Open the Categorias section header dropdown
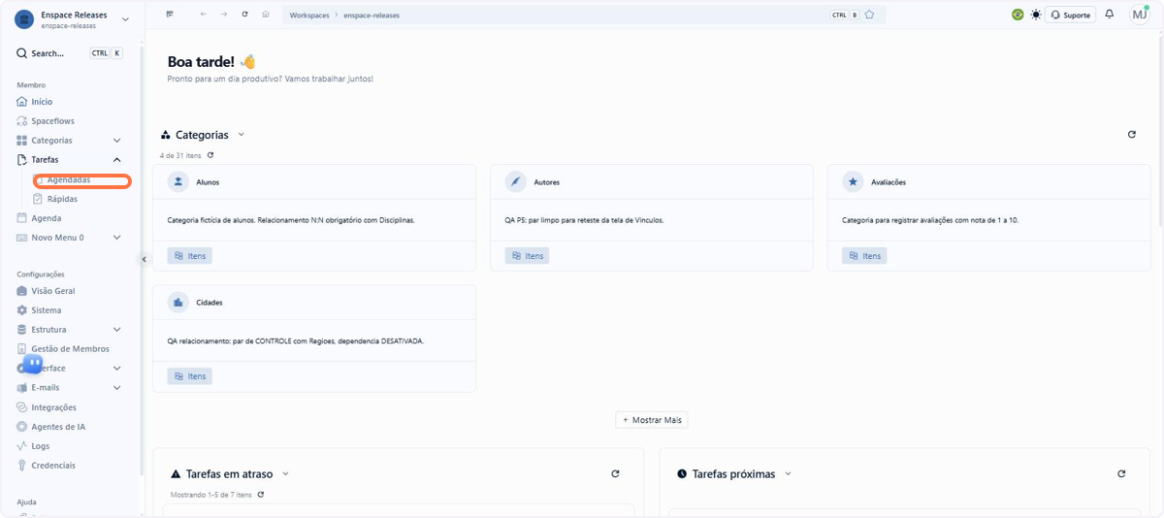Screen dimensions: 1164x518 pyautogui.click(x=242, y=135)
